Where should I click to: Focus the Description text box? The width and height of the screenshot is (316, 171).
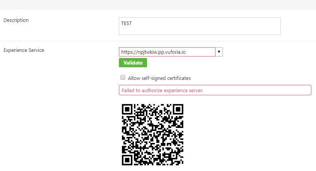(199, 26)
